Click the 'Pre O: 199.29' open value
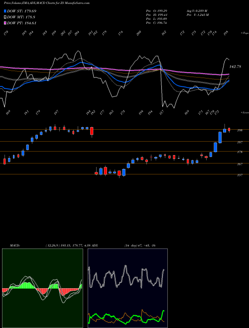The width and height of the screenshot is (249, 328). coord(156,10)
